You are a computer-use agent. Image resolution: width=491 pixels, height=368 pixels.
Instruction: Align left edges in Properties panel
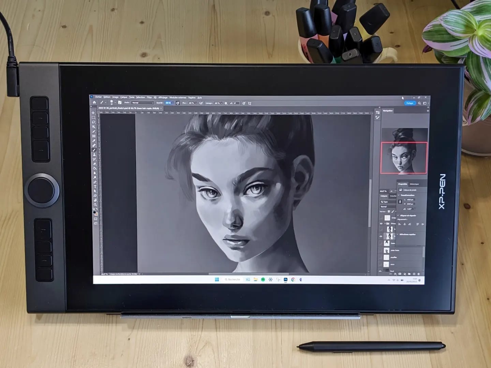pyautogui.click(x=400, y=224)
